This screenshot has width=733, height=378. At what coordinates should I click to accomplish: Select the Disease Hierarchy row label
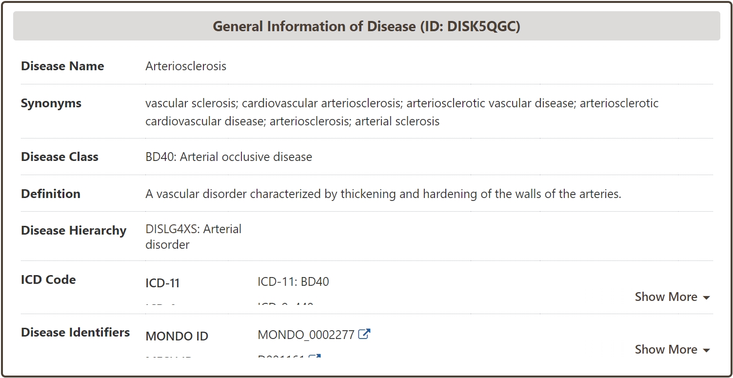[74, 231]
